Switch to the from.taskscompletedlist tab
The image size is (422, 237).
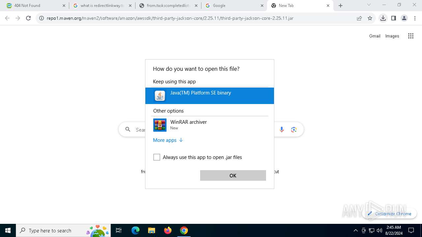[168, 6]
